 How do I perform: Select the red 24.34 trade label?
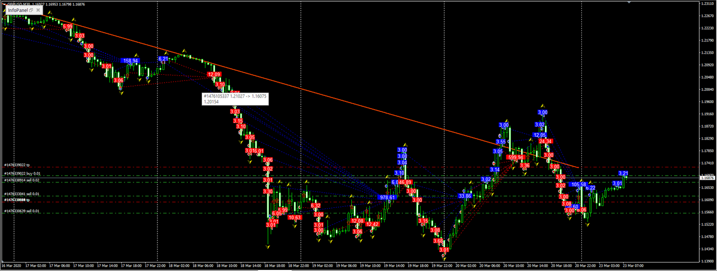(545, 141)
